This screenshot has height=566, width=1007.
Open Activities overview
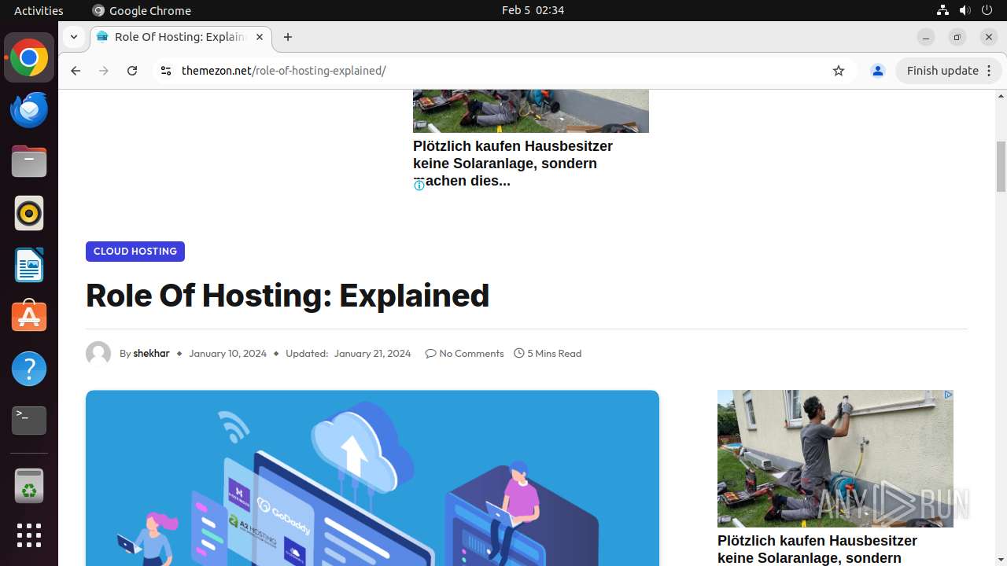click(39, 10)
